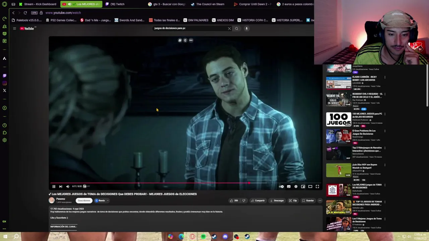Click the Suscribirme button
The height and width of the screenshot is (241, 429).
84,200
